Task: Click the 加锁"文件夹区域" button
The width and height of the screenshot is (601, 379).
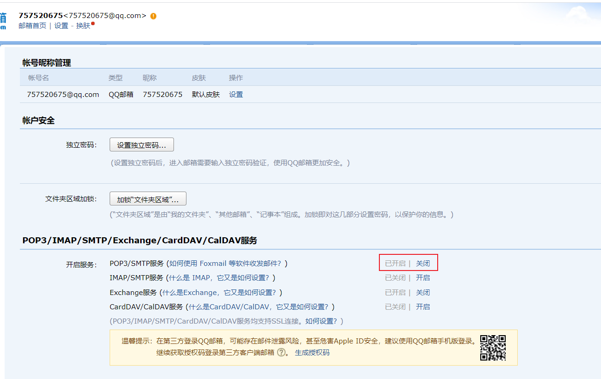Action: (x=147, y=198)
